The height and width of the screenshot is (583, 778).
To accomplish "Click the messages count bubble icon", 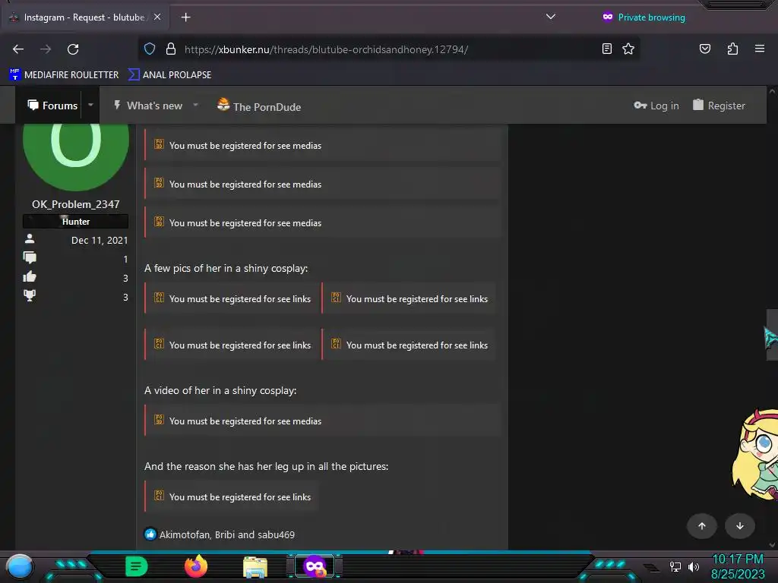I will coord(30,258).
